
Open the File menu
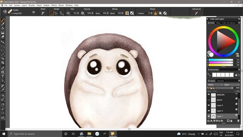[x=6, y=5]
